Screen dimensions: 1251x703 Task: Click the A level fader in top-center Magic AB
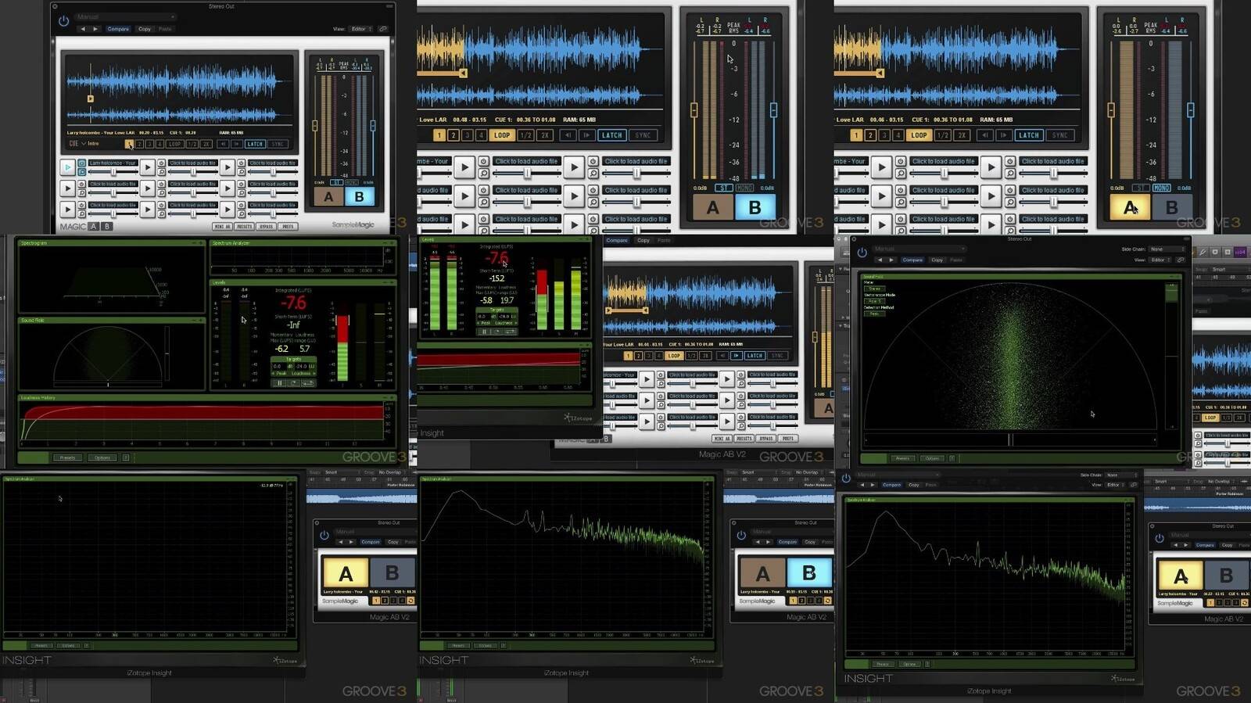694,109
